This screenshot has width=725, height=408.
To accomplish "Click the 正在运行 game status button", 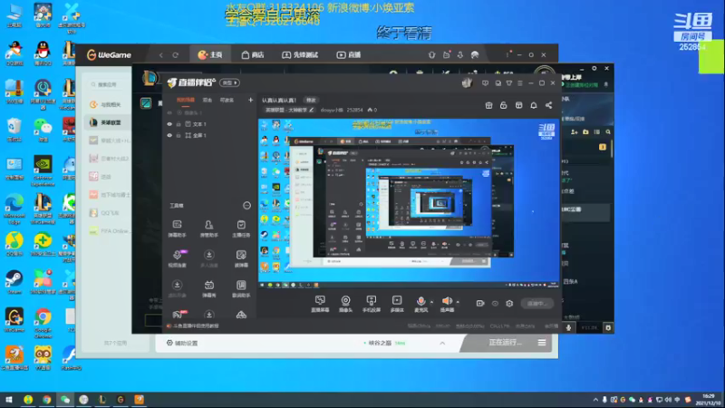I will (x=505, y=343).
